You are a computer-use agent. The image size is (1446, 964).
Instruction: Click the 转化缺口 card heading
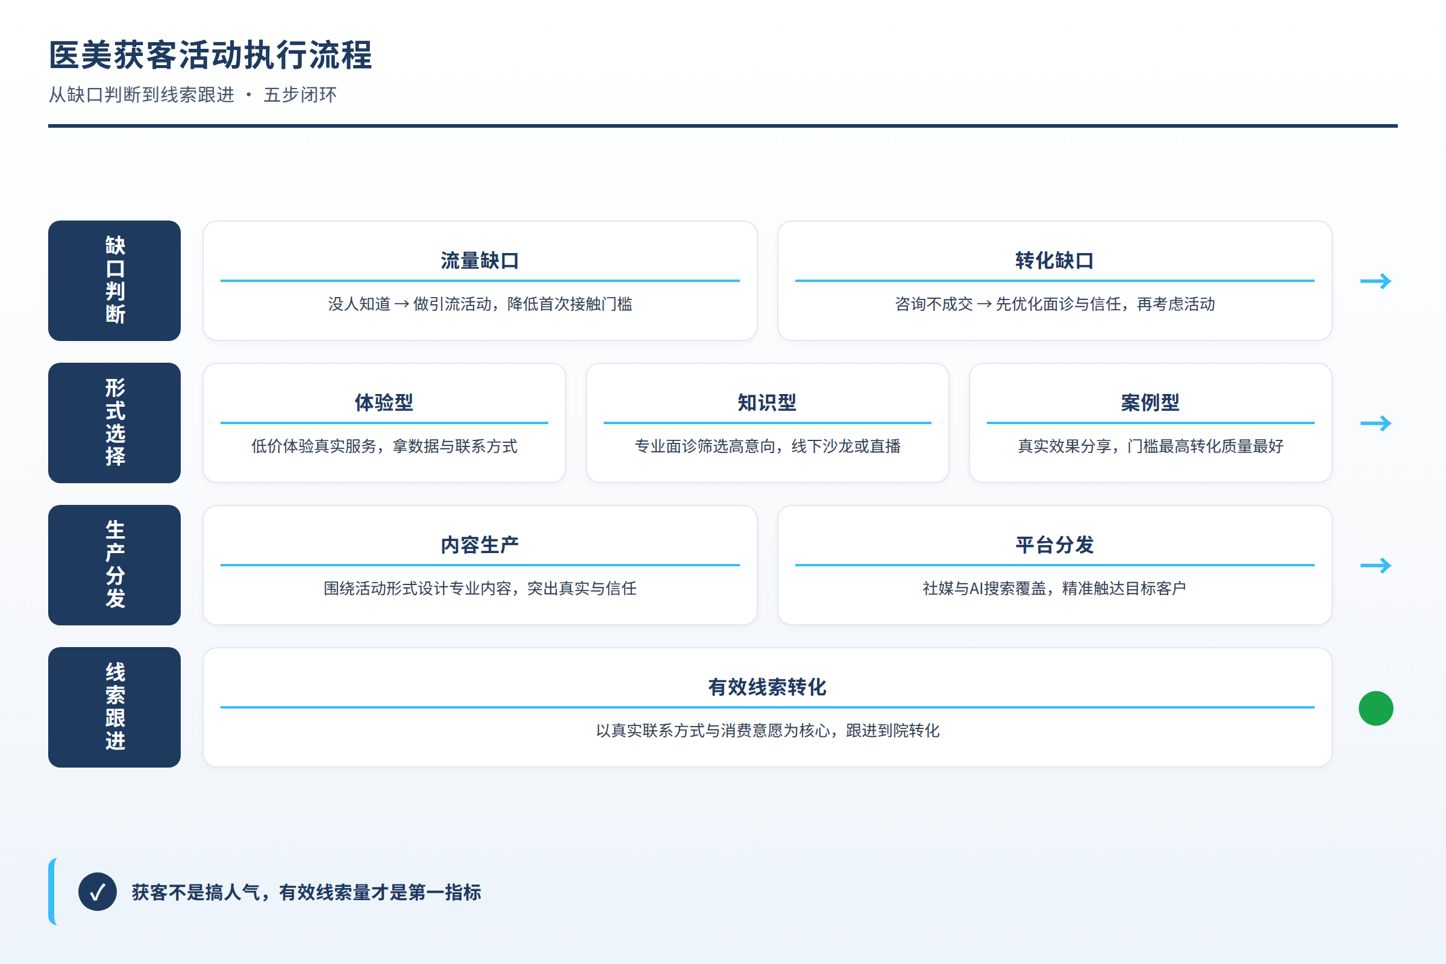1054,261
